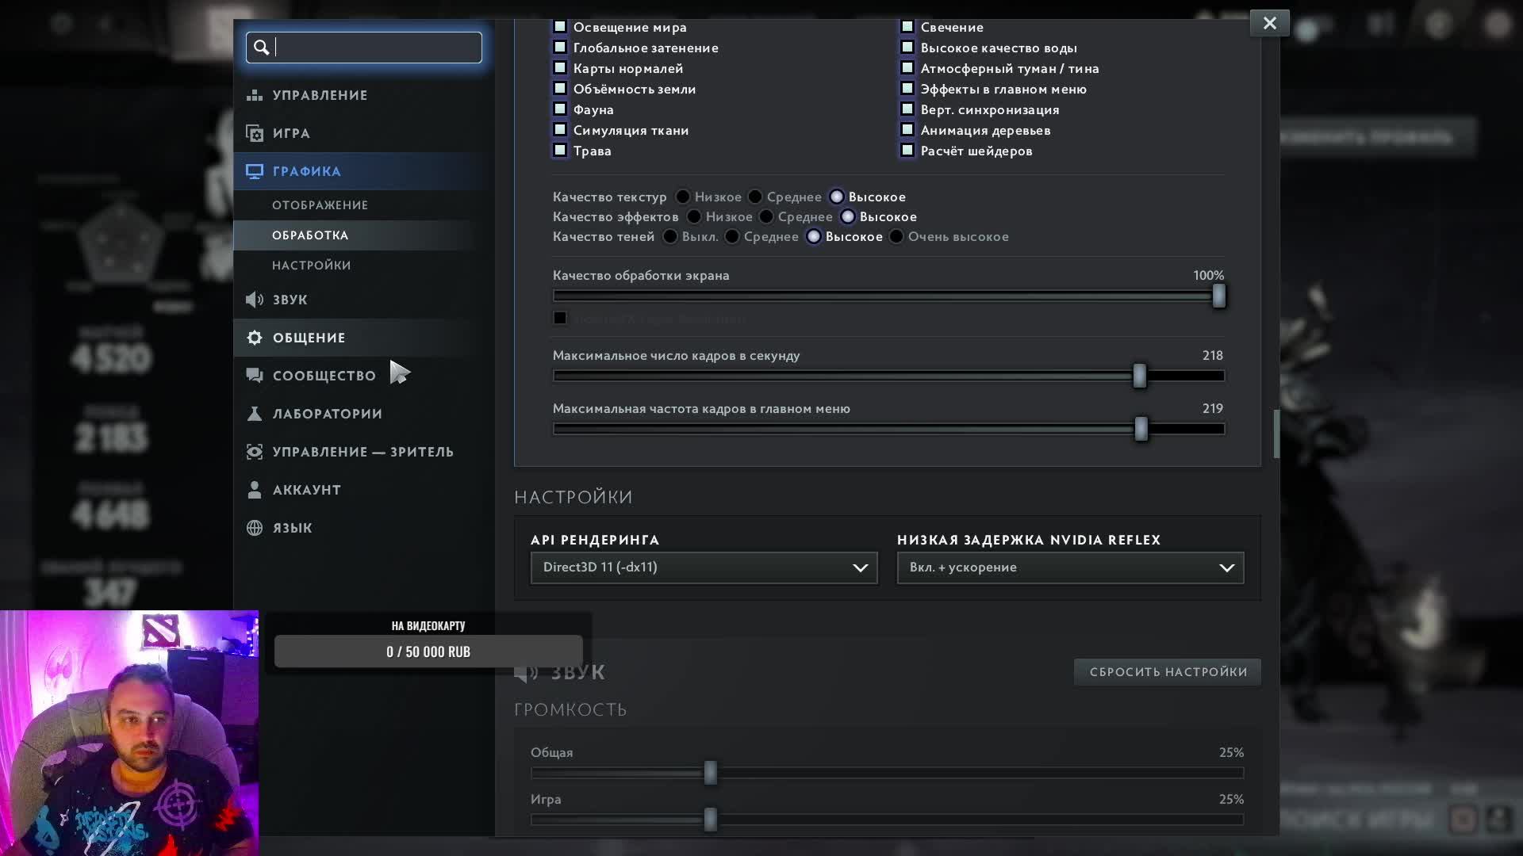Toggle the Верт. синхронизация checkbox
Screen dimensions: 1523x856
pyautogui.click(x=907, y=109)
